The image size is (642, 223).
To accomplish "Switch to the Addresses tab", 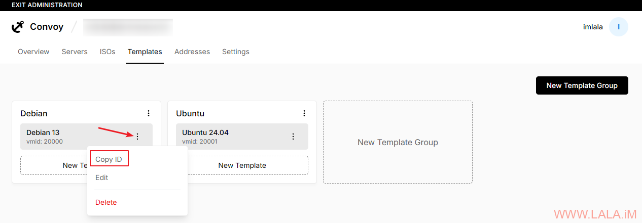I will coord(192,52).
